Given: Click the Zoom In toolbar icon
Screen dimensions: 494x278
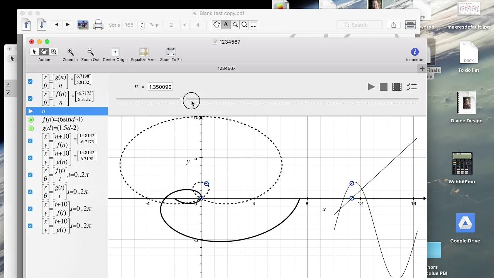Looking at the screenshot, I should tap(70, 52).
